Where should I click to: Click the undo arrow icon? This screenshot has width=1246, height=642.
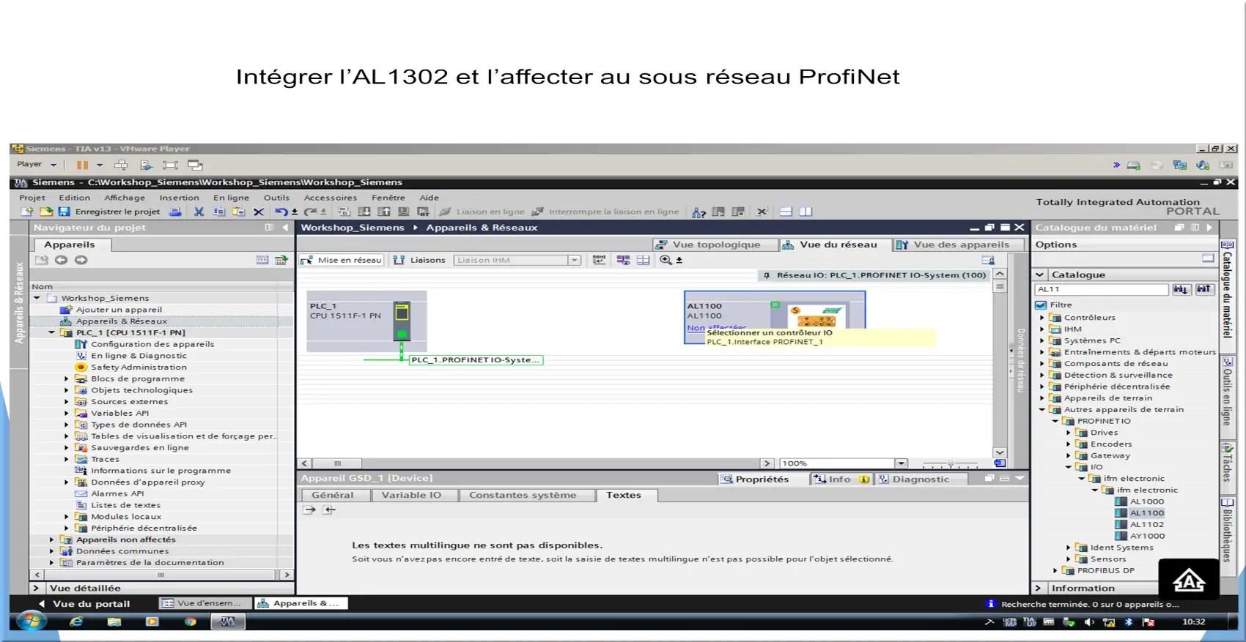click(x=281, y=212)
